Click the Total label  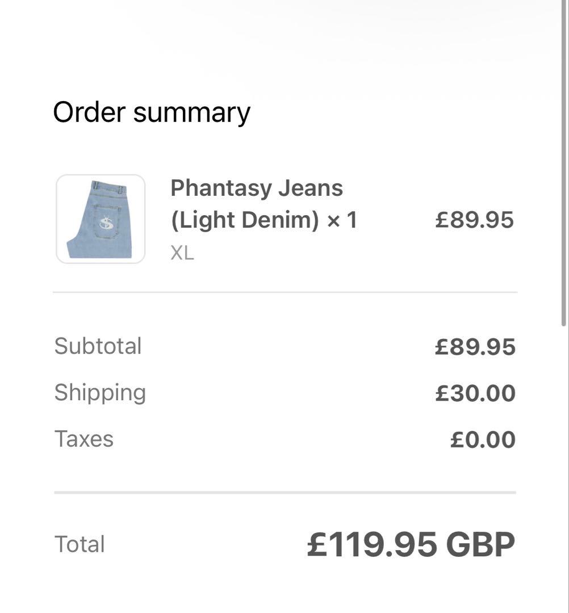80,544
